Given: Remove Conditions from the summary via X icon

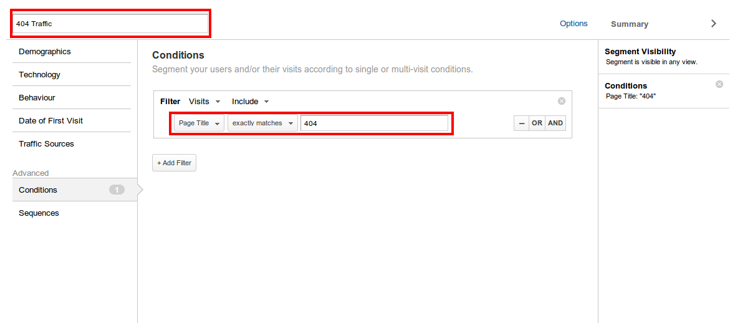Looking at the screenshot, I should point(719,84).
